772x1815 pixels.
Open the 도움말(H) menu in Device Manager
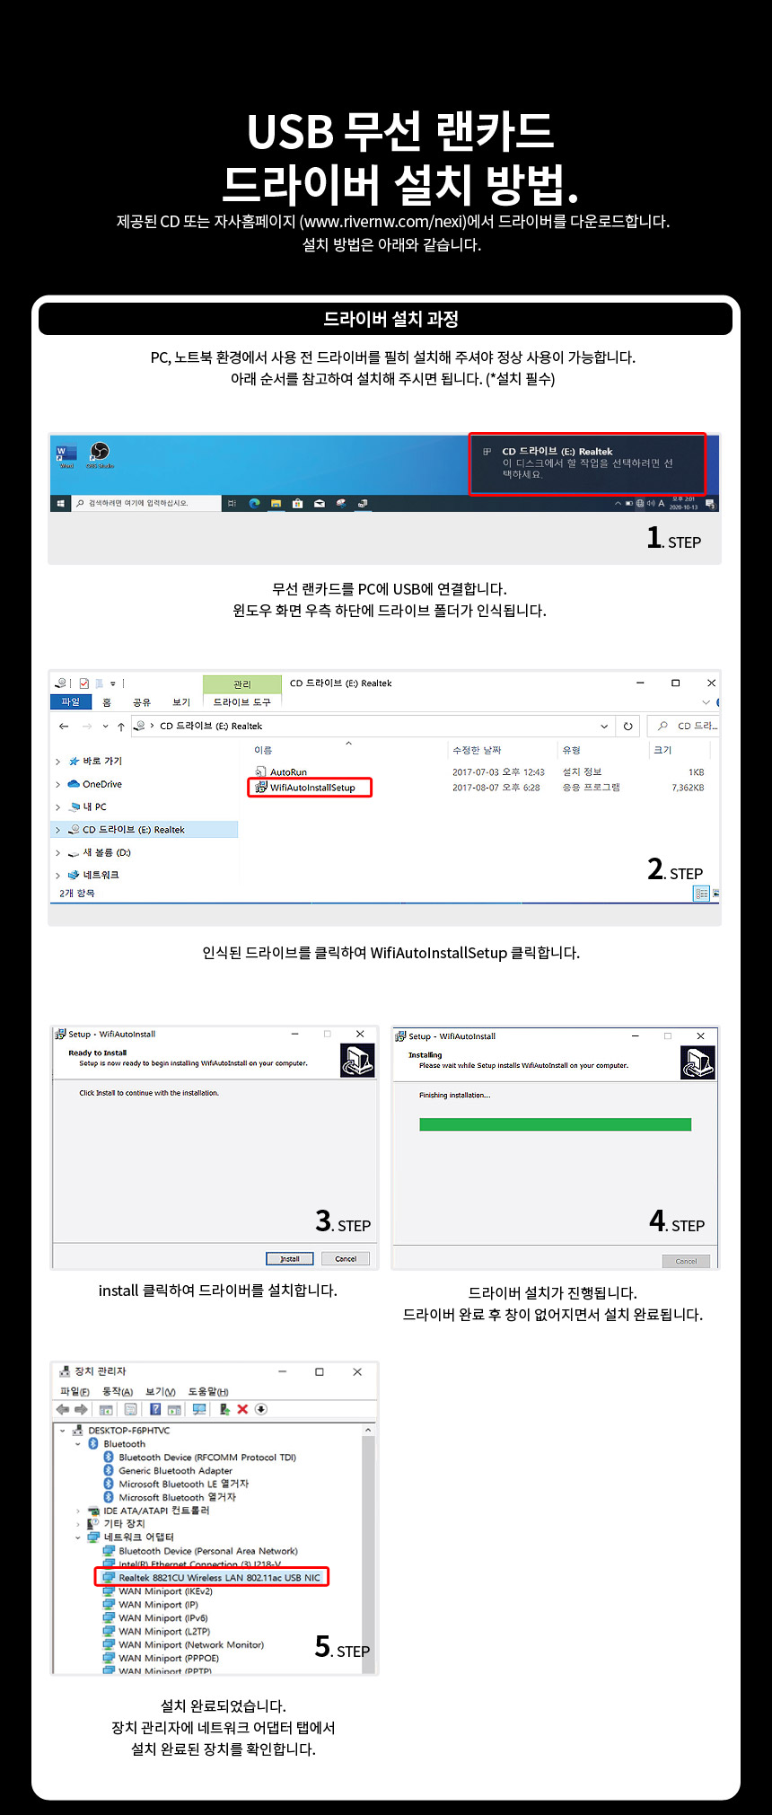click(208, 1391)
